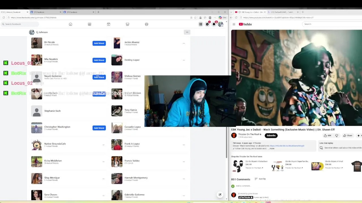Open options for Jackie Alvarez
Viewport: 362px width, 203px height.
click(184, 43)
